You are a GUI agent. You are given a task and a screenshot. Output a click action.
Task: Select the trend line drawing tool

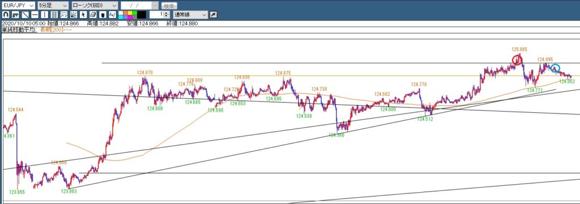[25, 14]
